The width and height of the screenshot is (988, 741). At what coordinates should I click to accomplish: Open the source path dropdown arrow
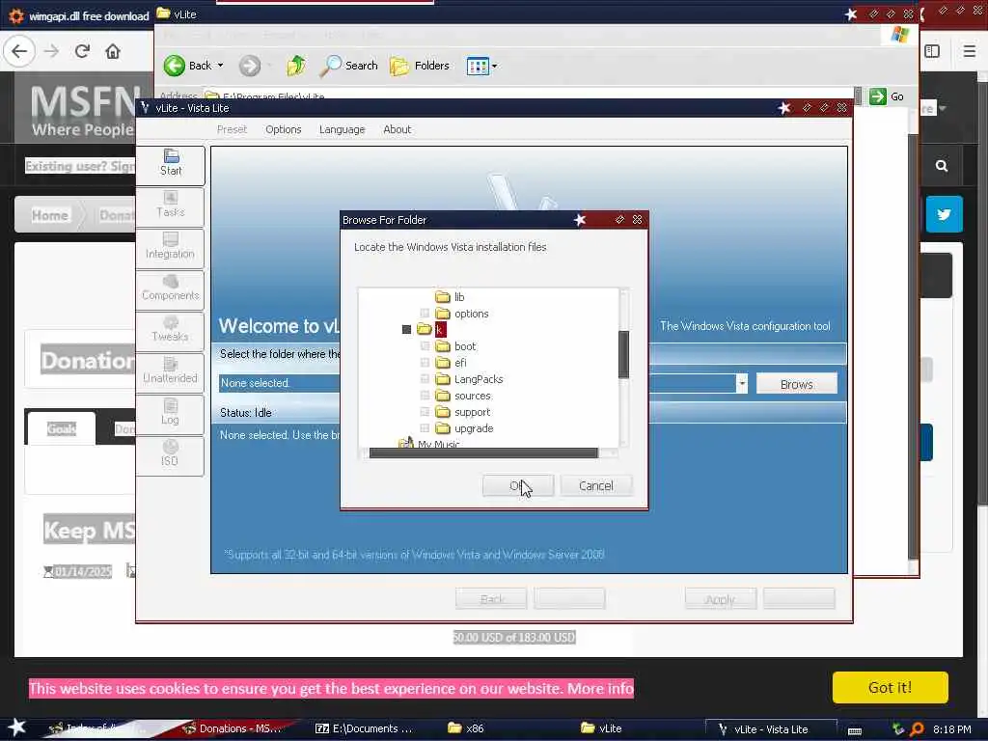tap(742, 383)
